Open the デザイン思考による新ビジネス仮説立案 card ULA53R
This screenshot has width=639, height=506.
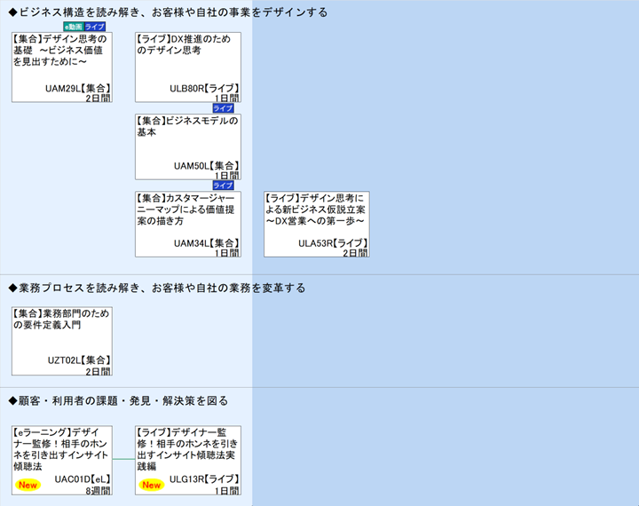pos(317,225)
